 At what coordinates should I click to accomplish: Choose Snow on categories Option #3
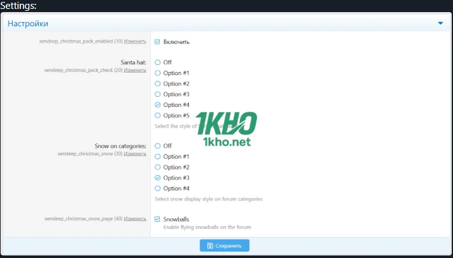click(158, 178)
